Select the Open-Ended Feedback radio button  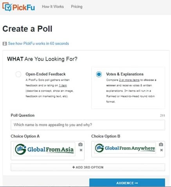tap(18, 74)
